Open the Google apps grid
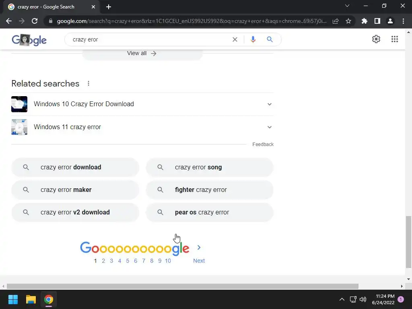 click(x=395, y=39)
